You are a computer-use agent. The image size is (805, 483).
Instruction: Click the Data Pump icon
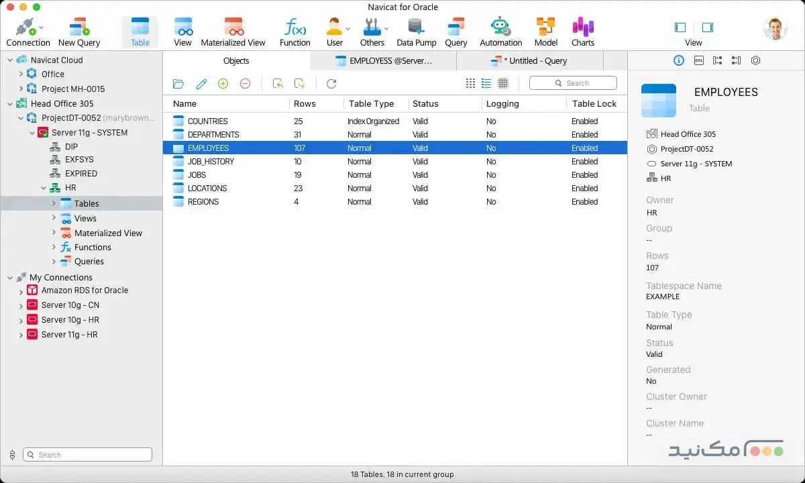coord(416,30)
